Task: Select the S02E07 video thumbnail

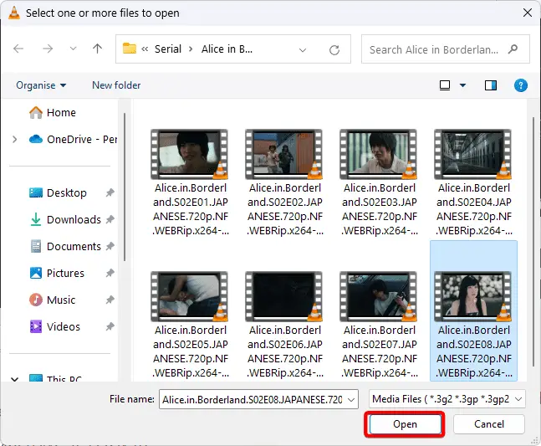Action: point(379,296)
